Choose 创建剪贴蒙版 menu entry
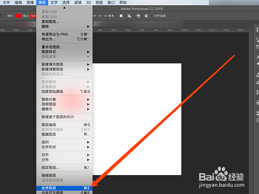The width and height of the screenshot is (259, 194). click(x=64, y=92)
